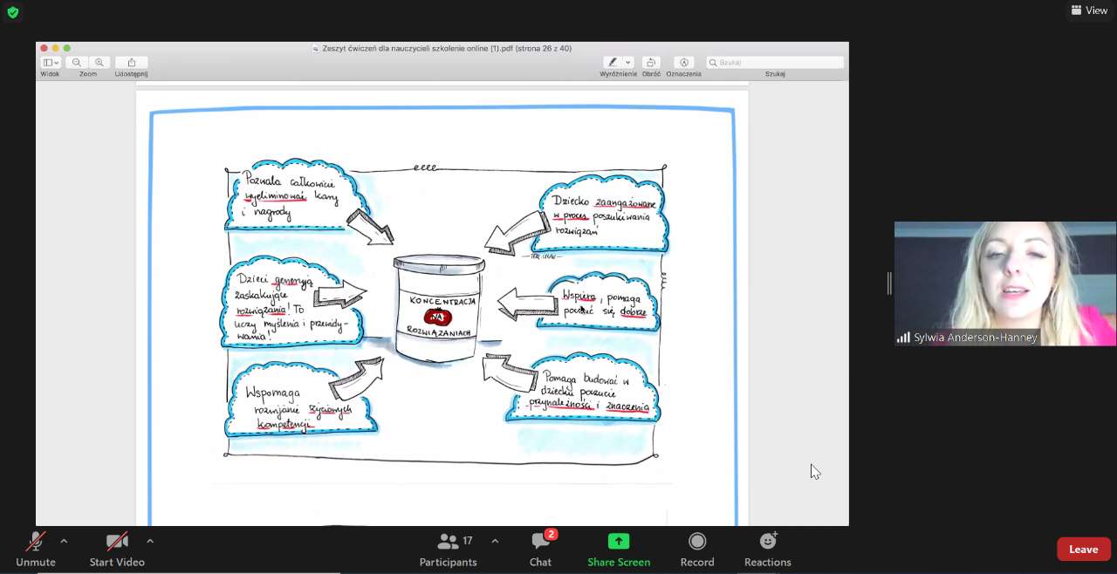Click the green Share Screen icon
The width and height of the screenshot is (1117, 574).
(x=619, y=542)
